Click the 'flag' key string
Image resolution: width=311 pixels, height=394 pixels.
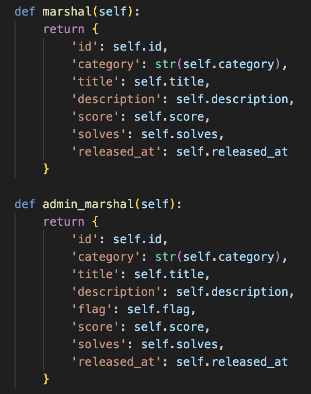coord(92,309)
